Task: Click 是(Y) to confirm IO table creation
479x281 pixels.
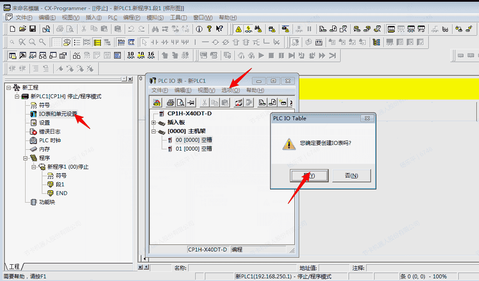Action: [x=309, y=175]
